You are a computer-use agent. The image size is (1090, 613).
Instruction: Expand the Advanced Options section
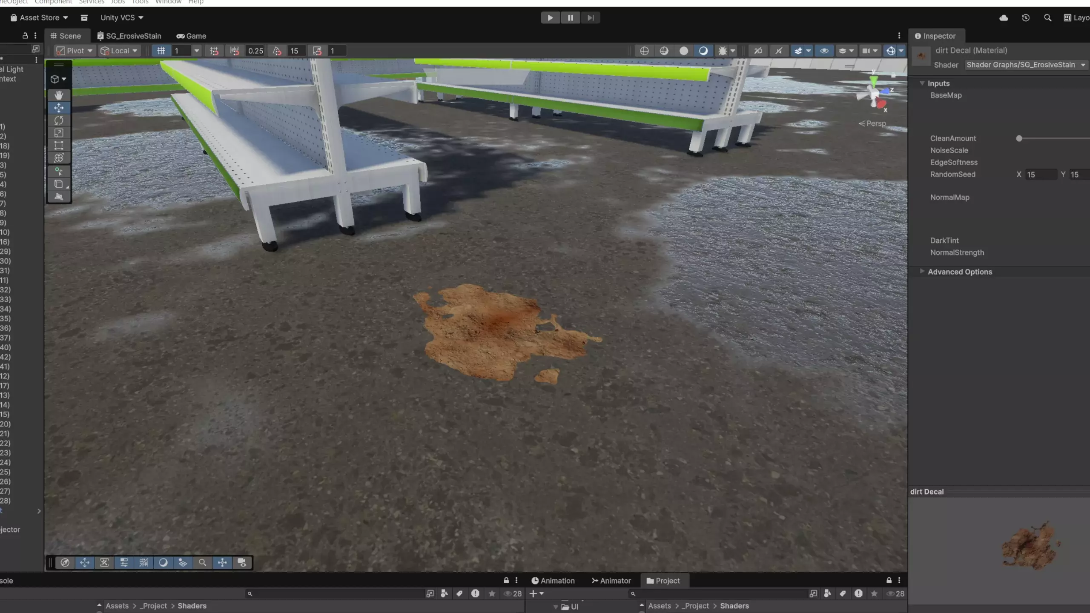coord(960,272)
